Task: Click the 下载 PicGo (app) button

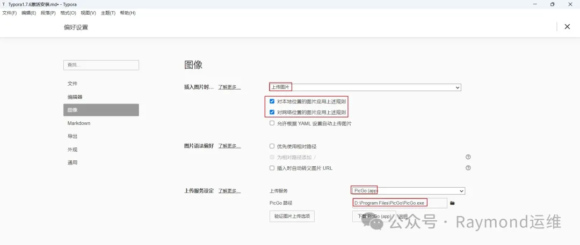Action: point(374,216)
